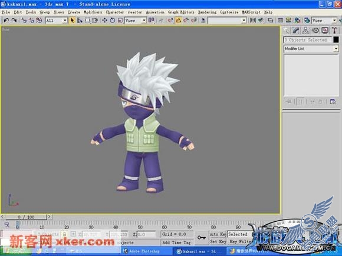This screenshot has width=342, height=256.
Task: Click the Add Time Tag field
Action: click(177, 242)
